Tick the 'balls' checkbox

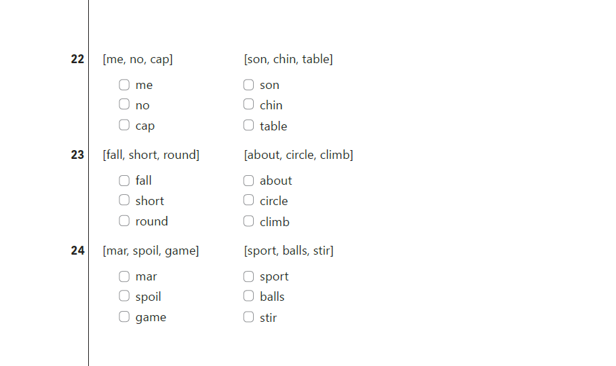[248, 296]
